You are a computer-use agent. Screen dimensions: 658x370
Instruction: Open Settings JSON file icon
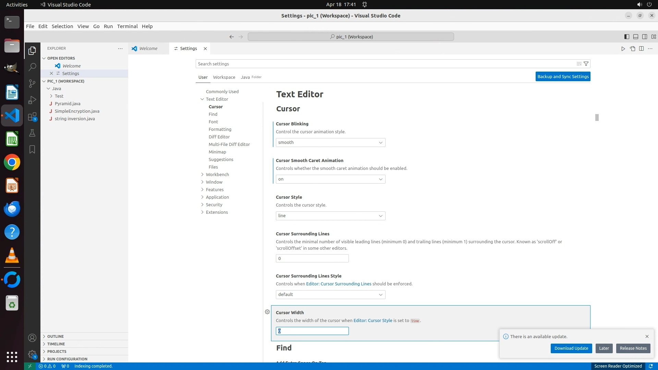632,49
